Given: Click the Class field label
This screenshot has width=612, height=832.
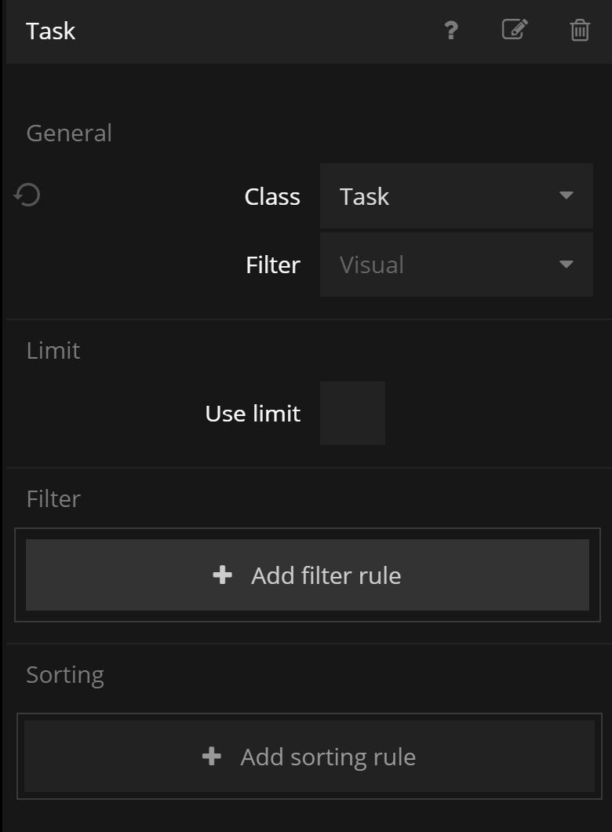Looking at the screenshot, I should [x=272, y=197].
